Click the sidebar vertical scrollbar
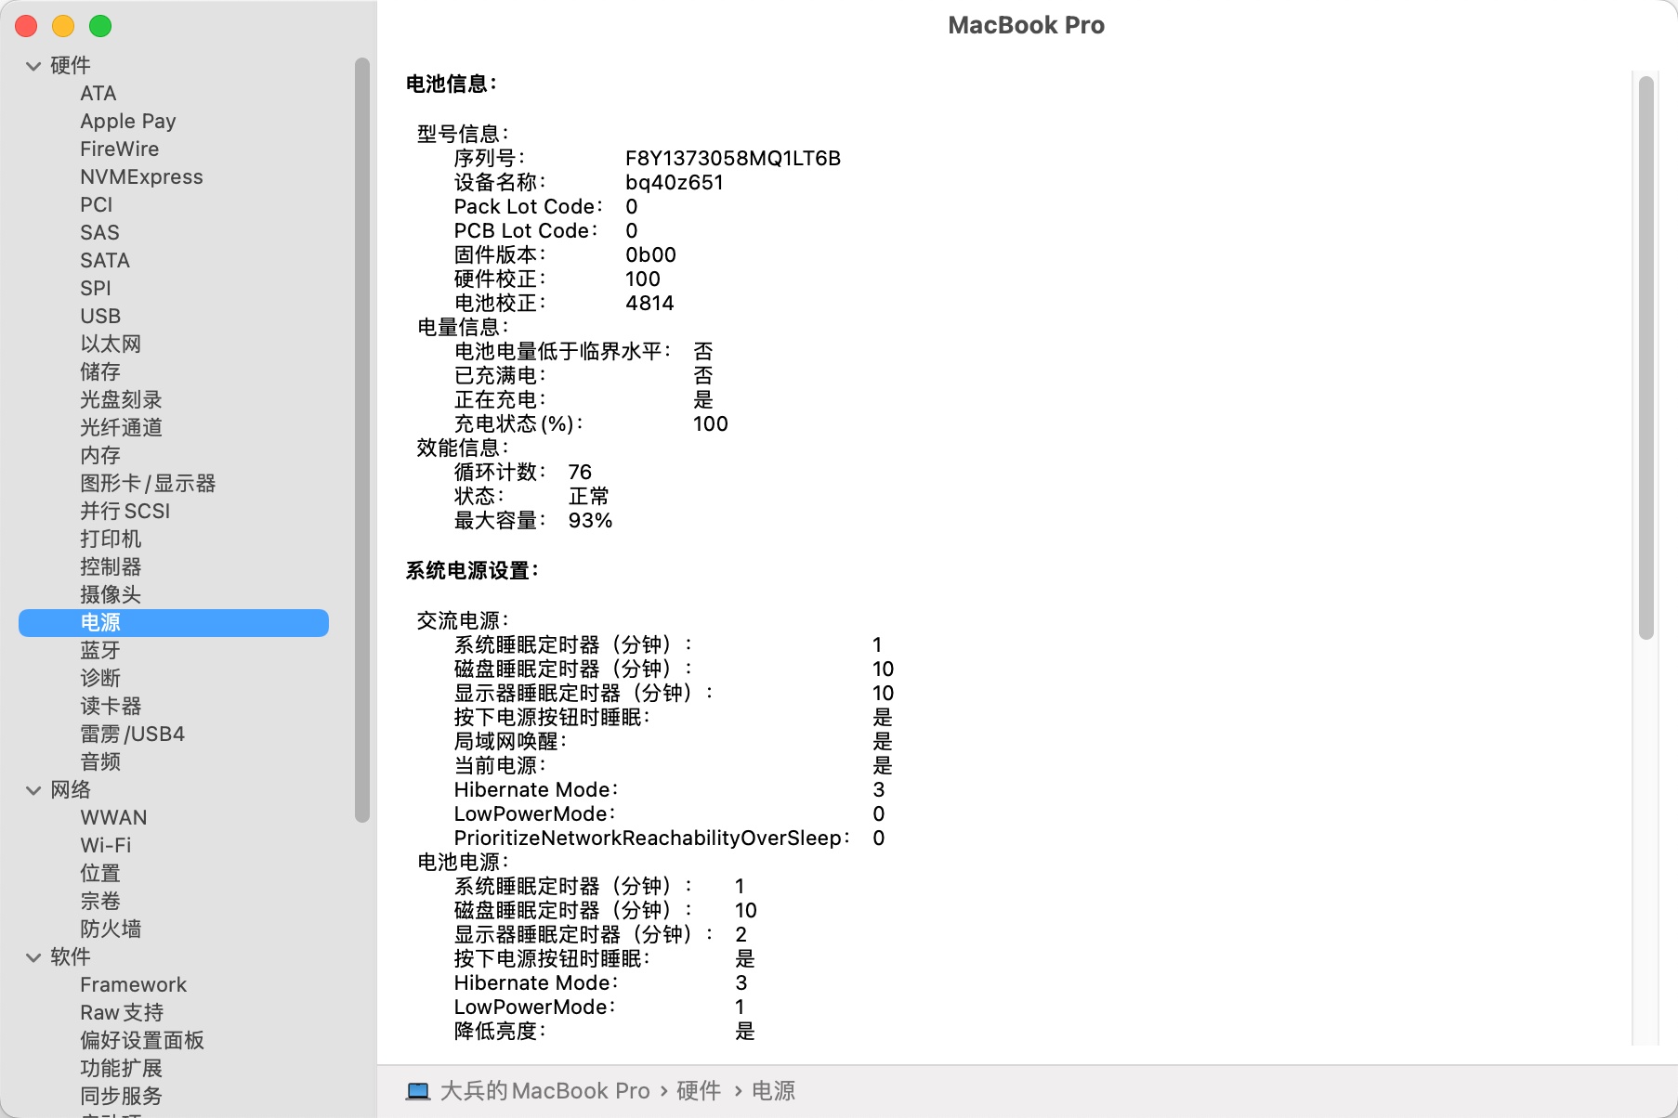The width and height of the screenshot is (1678, 1118). [x=362, y=440]
